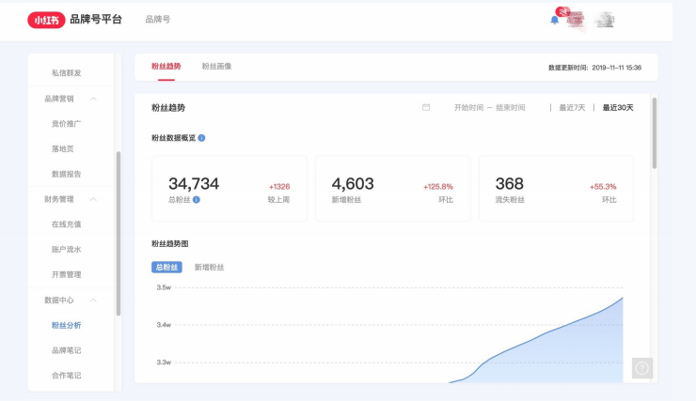Viewport: 696px width, 401px height.
Task: Click the help question mark button
Action: pyautogui.click(x=642, y=368)
